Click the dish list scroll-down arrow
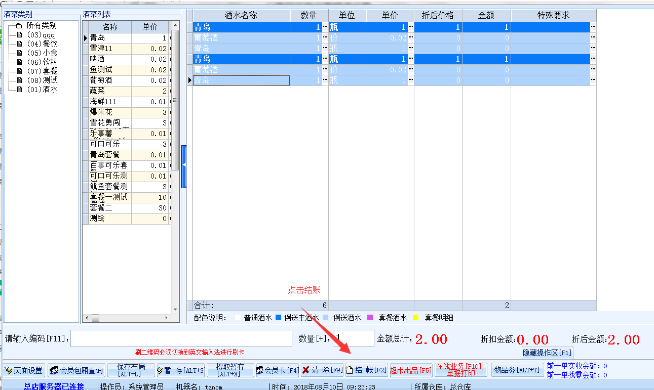 point(175,309)
